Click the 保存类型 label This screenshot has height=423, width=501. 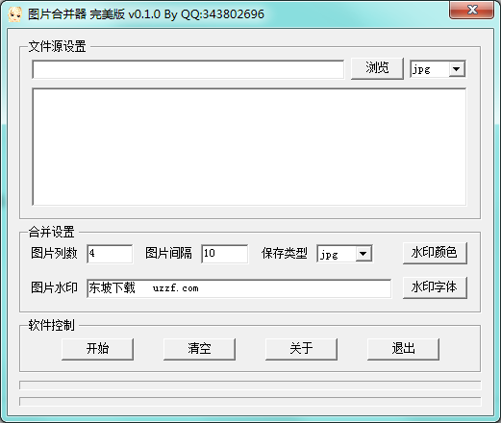[x=285, y=253]
